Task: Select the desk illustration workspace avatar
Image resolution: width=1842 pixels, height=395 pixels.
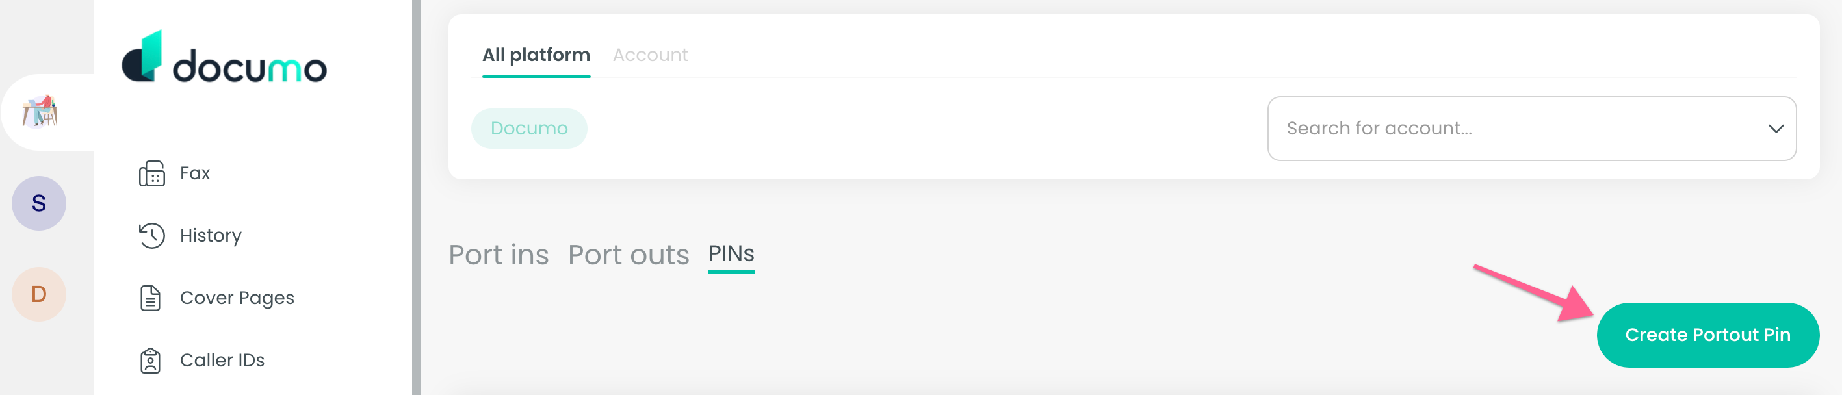Action: pyautogui.click(x=40, y=110)
